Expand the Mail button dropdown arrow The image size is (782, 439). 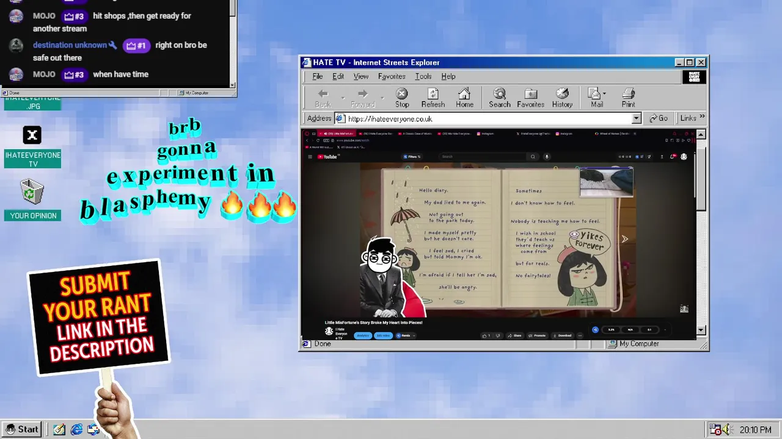tap(604, 94)
